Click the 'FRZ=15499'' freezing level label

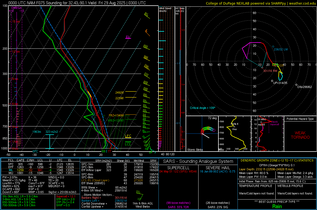point(116,116)
